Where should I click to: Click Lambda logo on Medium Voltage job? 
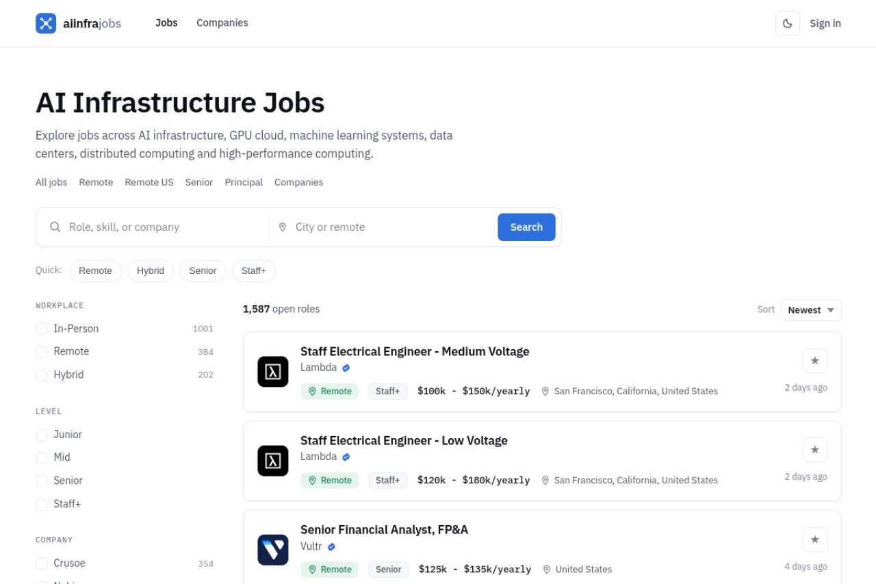tap(273, 372)
